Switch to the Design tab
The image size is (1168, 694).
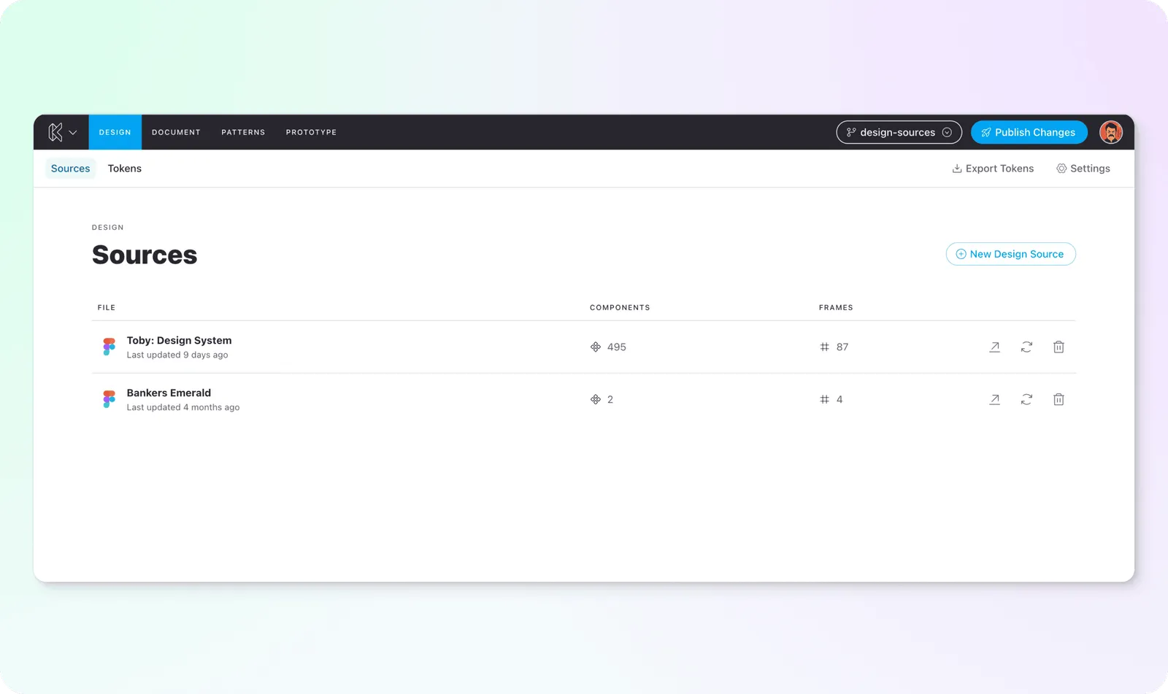pyautogui.click(x=115, y=132)
